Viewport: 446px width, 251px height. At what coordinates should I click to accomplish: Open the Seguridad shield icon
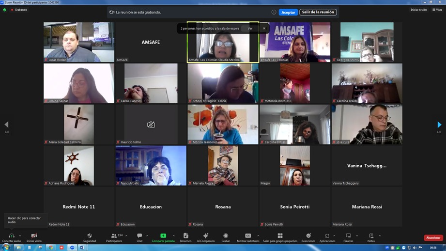pyautogui.click(x=89, y=236)
